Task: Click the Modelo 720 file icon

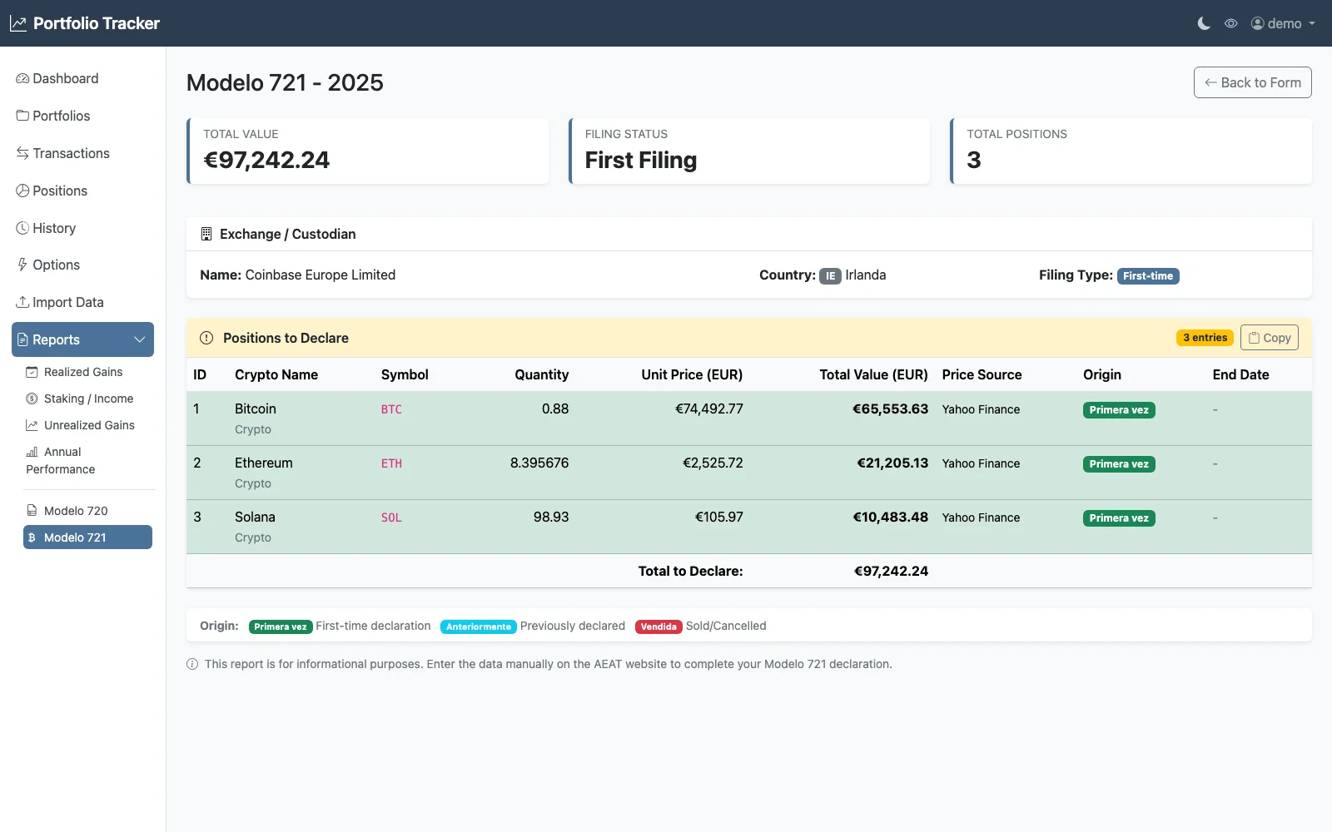Action: pyautogui.click(x=32, y=511)
